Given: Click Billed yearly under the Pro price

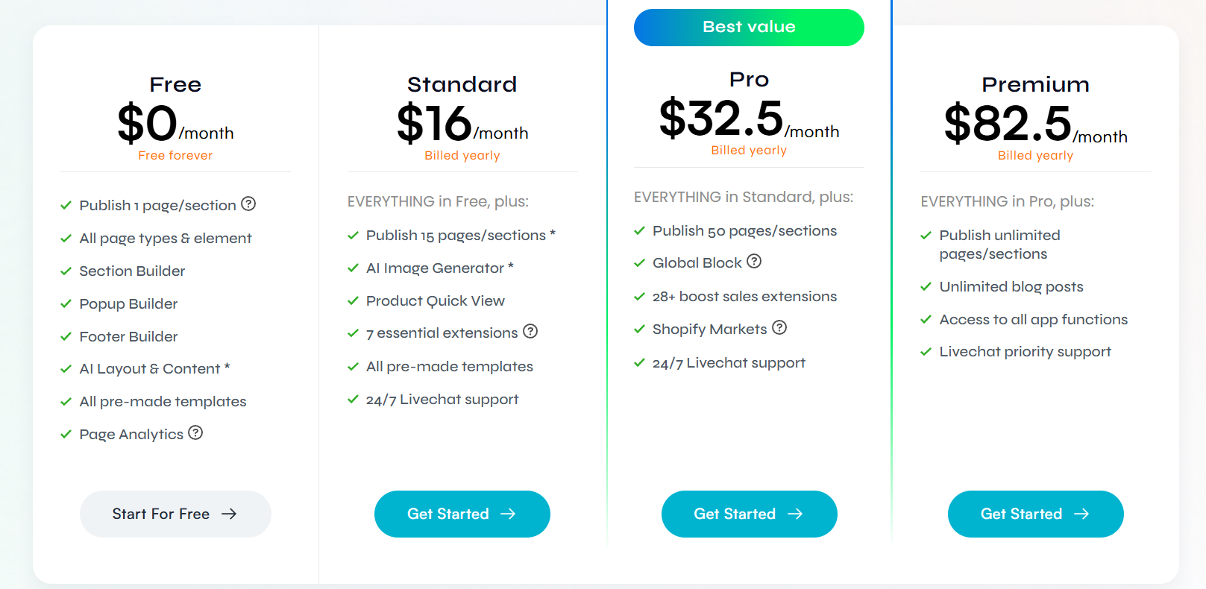Looking at the screenshot, I should 749,150.
